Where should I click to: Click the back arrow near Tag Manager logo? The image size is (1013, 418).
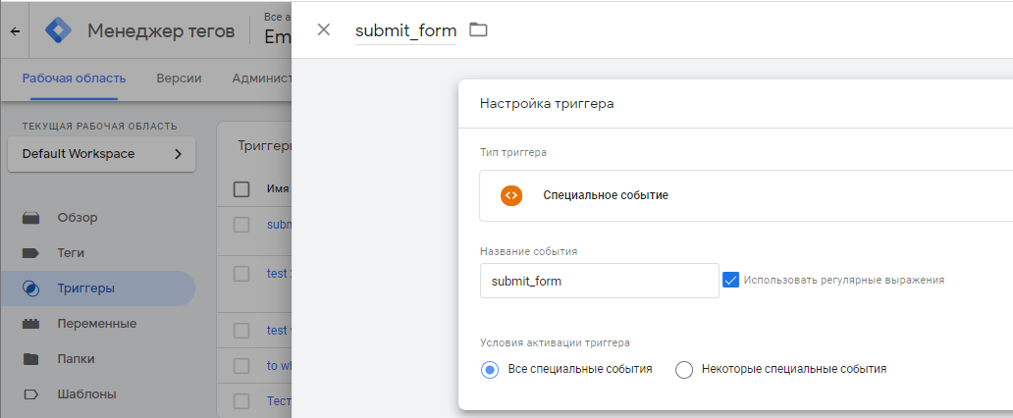15,31
